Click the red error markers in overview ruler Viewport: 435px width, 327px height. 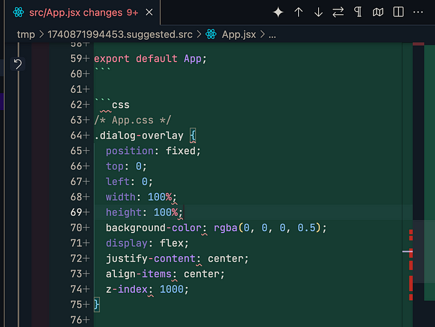pos(411,265)
